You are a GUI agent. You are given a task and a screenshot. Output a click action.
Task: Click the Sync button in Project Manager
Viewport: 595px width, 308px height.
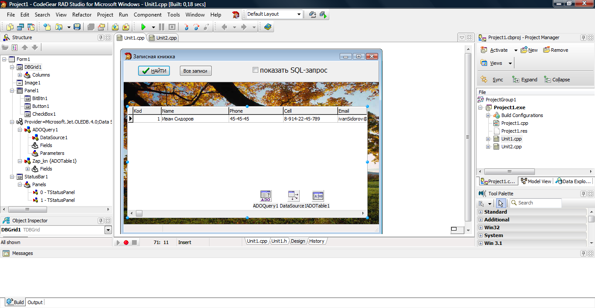coord(492,80)
